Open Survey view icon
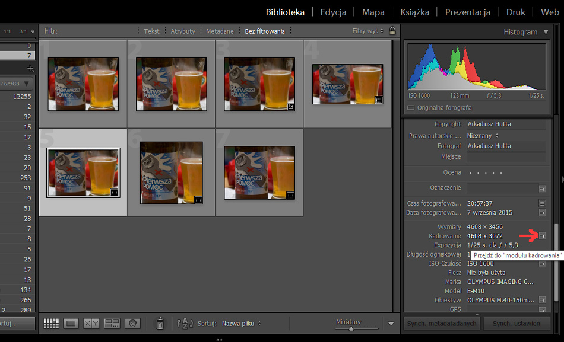The width and height of the screenshot is (564, 342). [112, 324]
